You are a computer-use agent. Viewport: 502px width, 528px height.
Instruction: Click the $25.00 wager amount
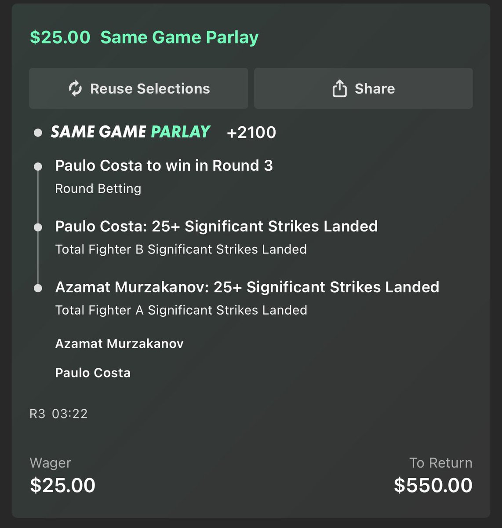point(62,485)
